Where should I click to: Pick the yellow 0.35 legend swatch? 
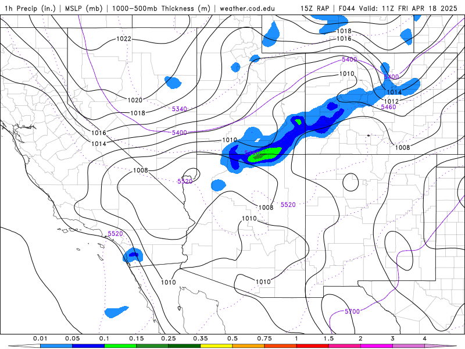coord(216,346)
